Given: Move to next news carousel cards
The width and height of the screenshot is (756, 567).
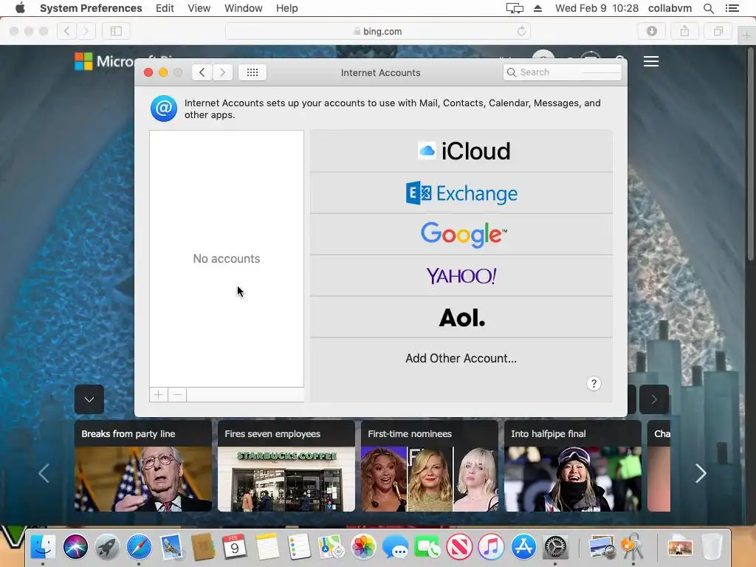Looking at the screenshot, I should [x=701, y=473].
